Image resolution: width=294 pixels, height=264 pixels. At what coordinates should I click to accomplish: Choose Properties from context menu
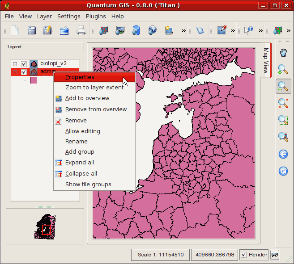pos(94,77)
